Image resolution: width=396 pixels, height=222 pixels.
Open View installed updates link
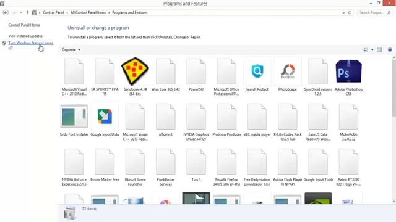(x=25, y=36)
